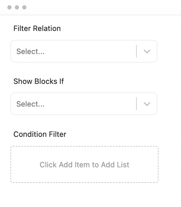
Task: Click the Show Blocks If label
Action: [39, 81]
